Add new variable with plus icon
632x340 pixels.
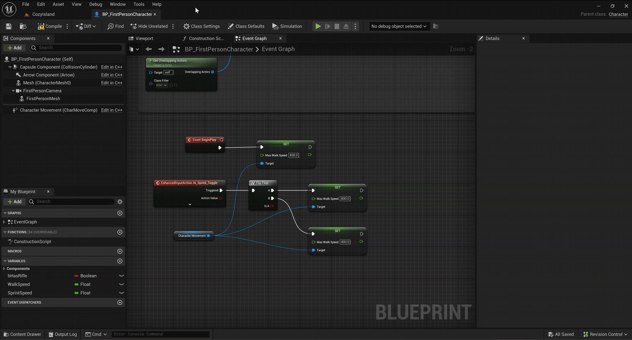120,261
